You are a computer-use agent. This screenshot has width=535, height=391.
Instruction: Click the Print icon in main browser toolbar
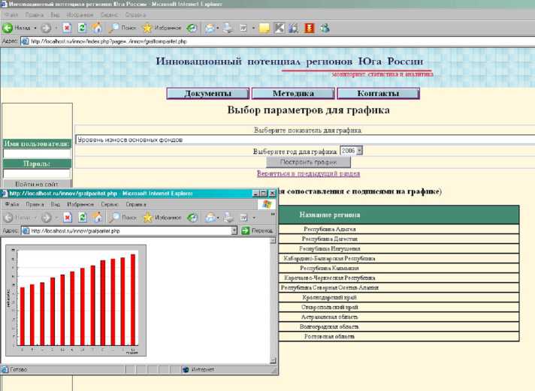(225, 28)
